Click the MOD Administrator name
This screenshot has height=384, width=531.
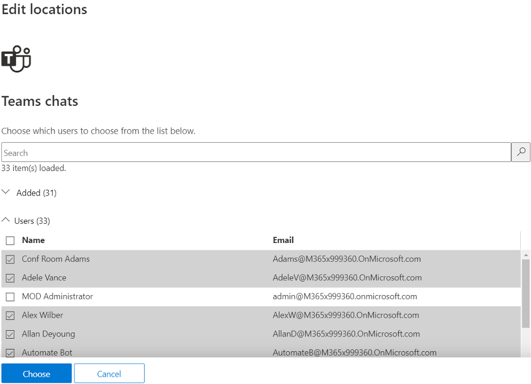tap(57, 296)
